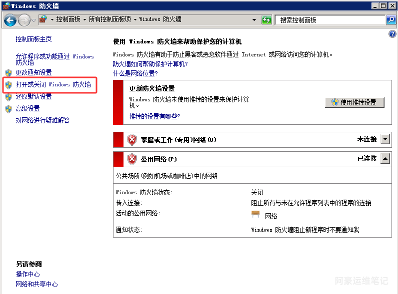Click the 已连接 status text
The height and width of the screenshot is (294, 398).
point(367,159)
